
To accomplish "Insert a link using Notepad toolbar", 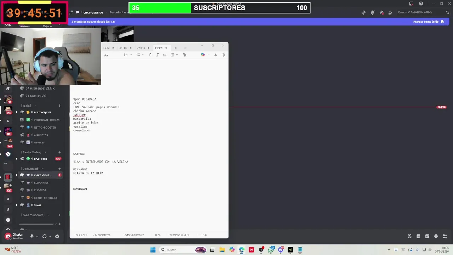I will [x=165, y=55].
